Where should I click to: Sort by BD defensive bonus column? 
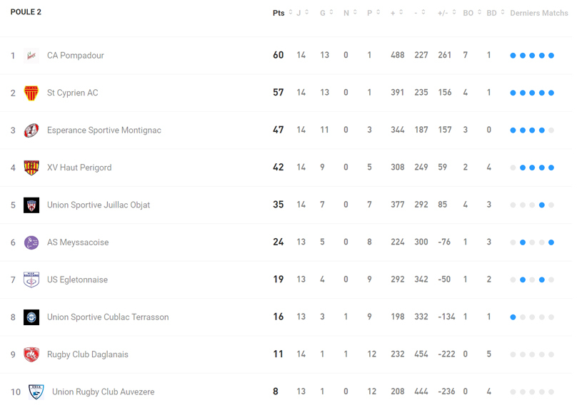pos(492,13)
